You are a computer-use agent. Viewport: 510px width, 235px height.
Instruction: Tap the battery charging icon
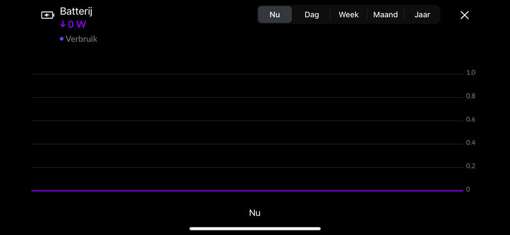[48, 15]
